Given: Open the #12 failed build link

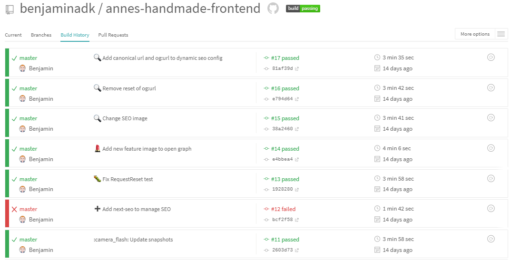Looking at the screenshot, I should 283,209.
